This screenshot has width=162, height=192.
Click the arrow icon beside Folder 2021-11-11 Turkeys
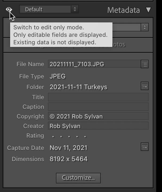point(145,86)
